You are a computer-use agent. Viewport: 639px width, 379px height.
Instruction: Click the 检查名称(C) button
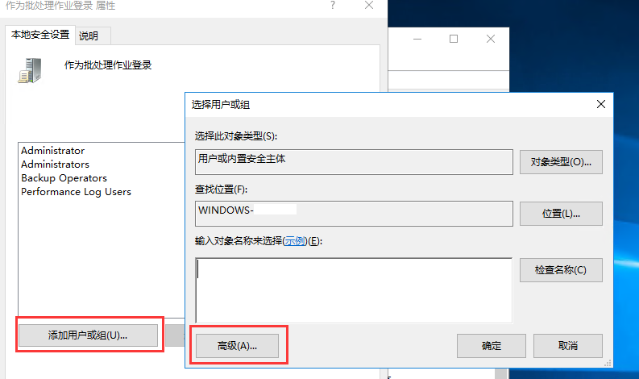[561, 270]
